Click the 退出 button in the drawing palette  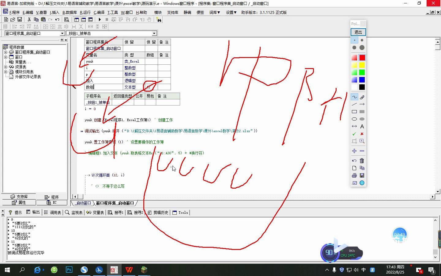coord(358,32)
